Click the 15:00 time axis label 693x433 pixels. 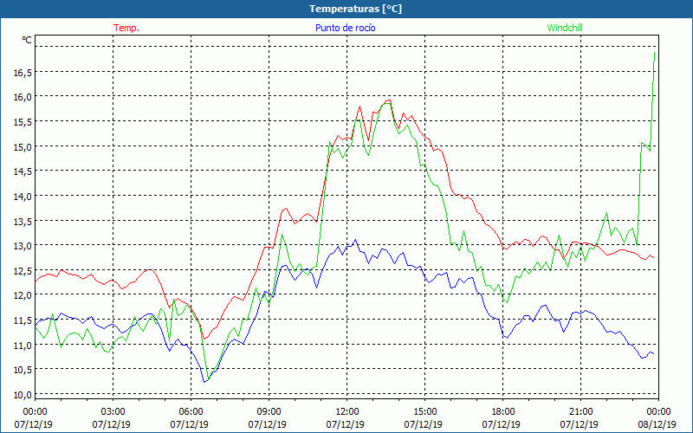[x=424, y=412]
